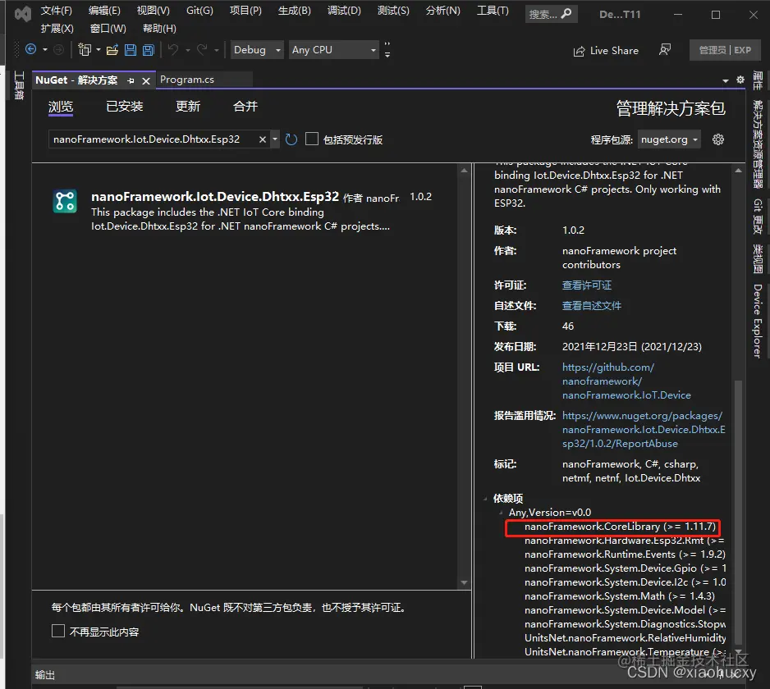Collapse the dependencies section

485,499
